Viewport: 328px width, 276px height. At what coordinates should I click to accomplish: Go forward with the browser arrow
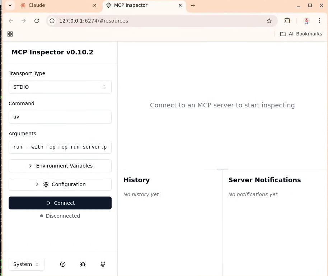pos(24,21)
